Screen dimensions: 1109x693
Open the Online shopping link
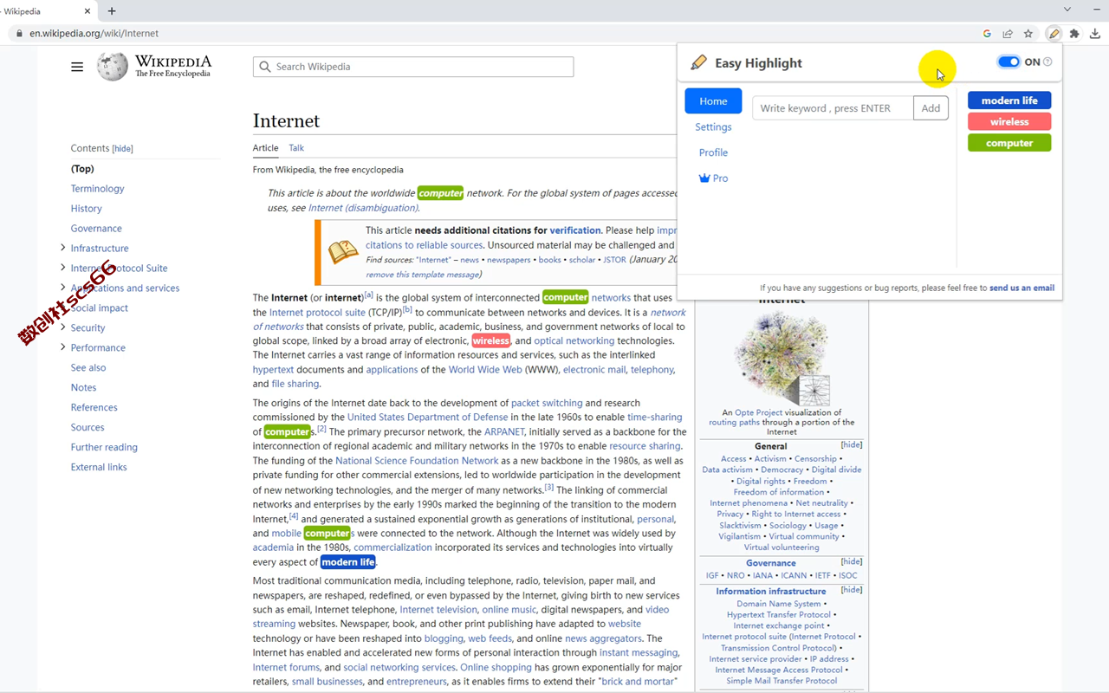point(496,668)
